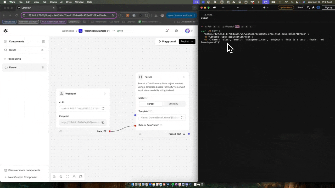Switch the Parser mode to Stringify

tap(173, 104)
